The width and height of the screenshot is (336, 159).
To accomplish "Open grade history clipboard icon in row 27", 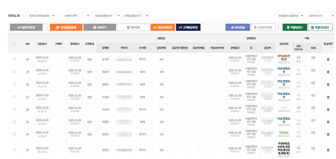I will [x=328, y=97].
